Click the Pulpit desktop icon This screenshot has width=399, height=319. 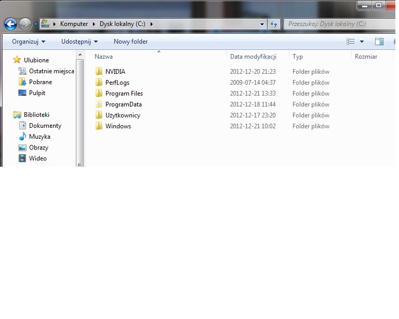pos(22,93)
